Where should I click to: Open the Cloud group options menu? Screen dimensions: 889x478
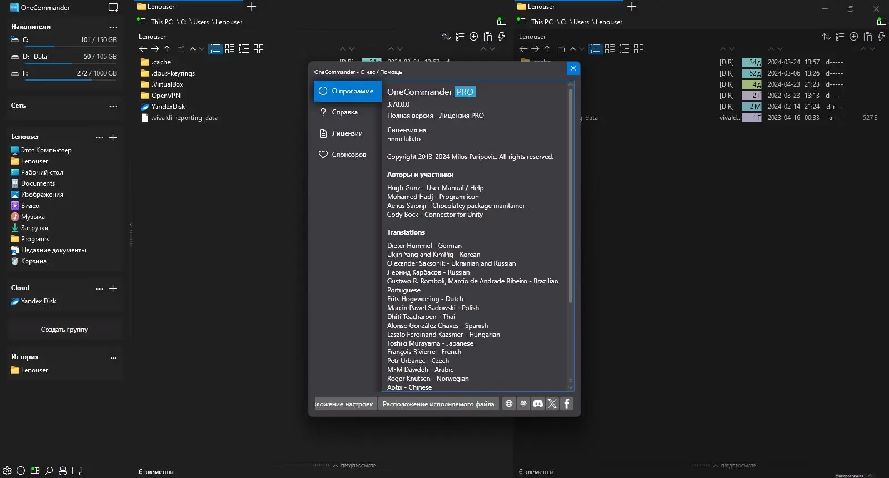pos(99,288)
